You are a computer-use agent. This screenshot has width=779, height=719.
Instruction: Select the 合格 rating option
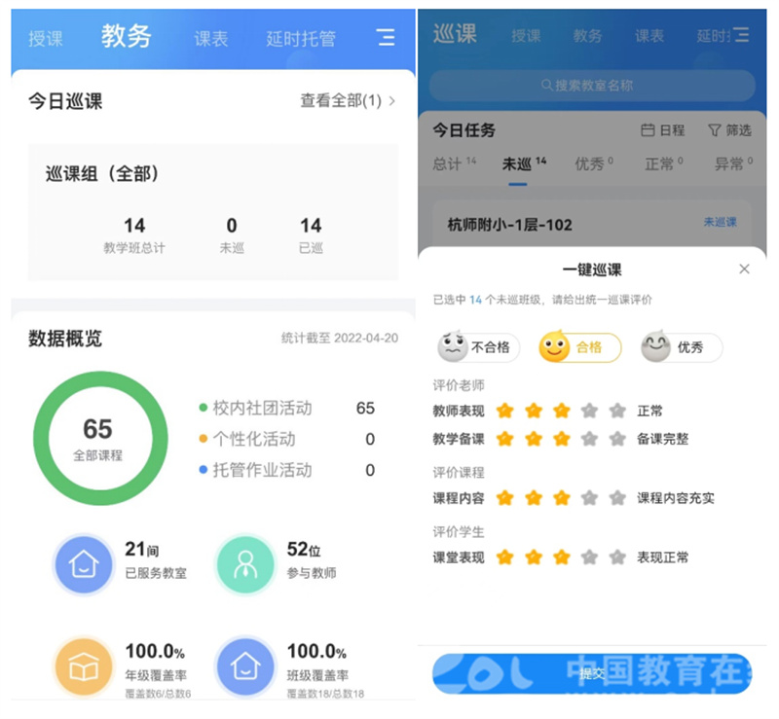click(579, 347)
